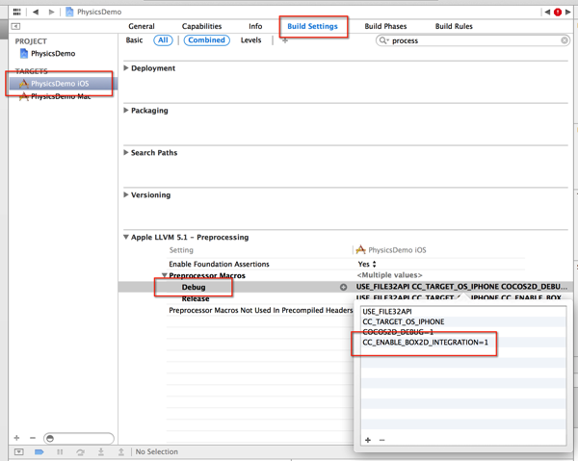This screenshot has width=578, height=461.
Task: Click PhysicsDemo breadcrumb in jump bar
Action: coord(99,12)
